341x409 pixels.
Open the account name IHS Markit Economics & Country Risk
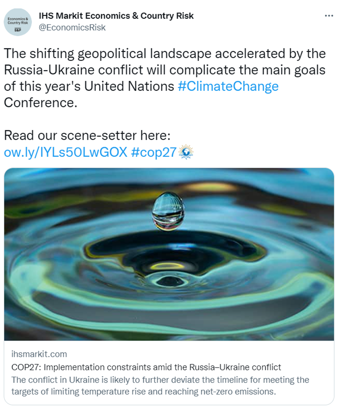[x=116, y=16]
